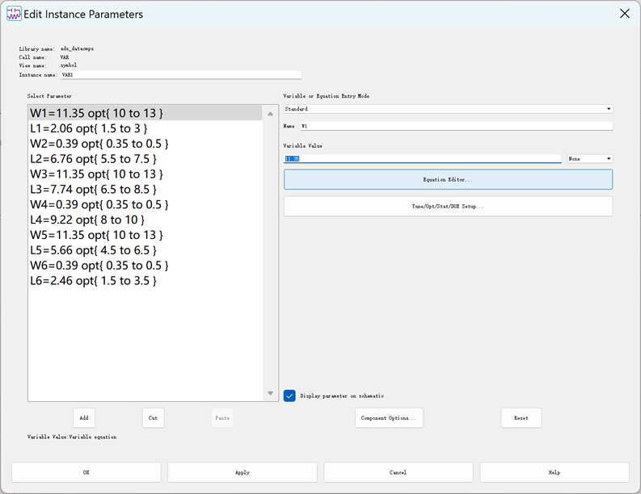The width and height of the screenshot is (641, 494).
Task: Confirm with the OK button
Action: click(x=86, y=472)
